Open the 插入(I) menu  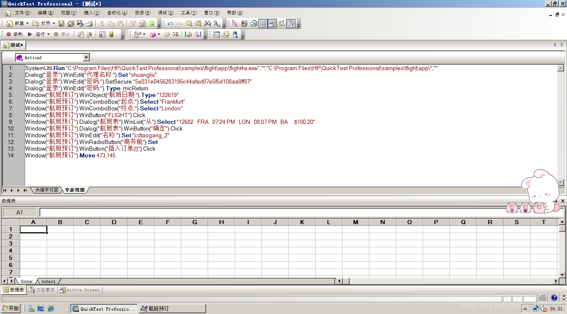[91, 13]
